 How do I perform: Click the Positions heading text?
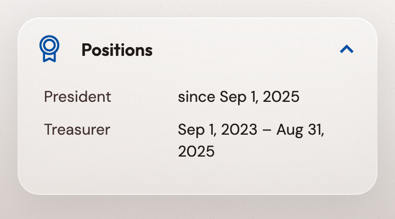117,50
